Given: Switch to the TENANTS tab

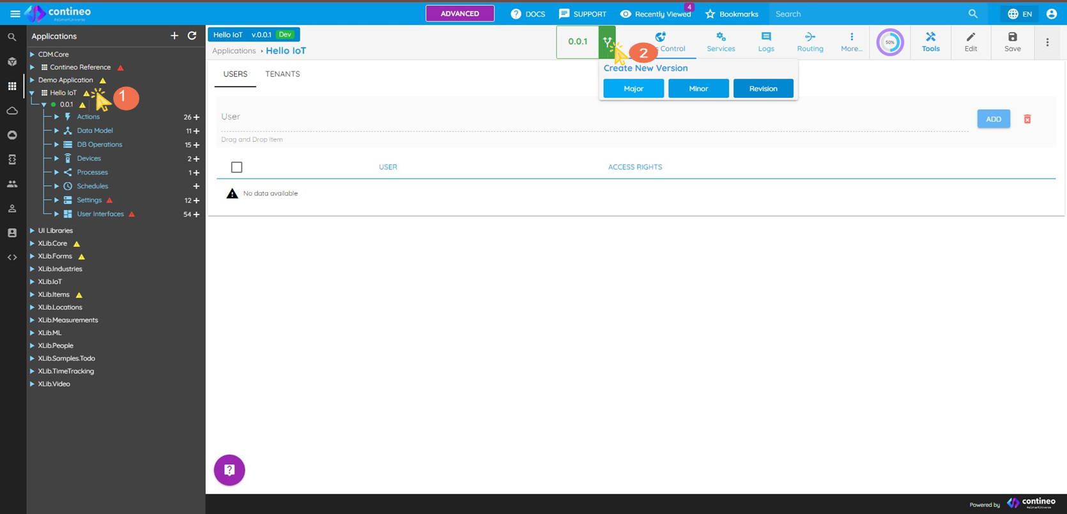Looking at the screenshot, I should pos(282,74).
